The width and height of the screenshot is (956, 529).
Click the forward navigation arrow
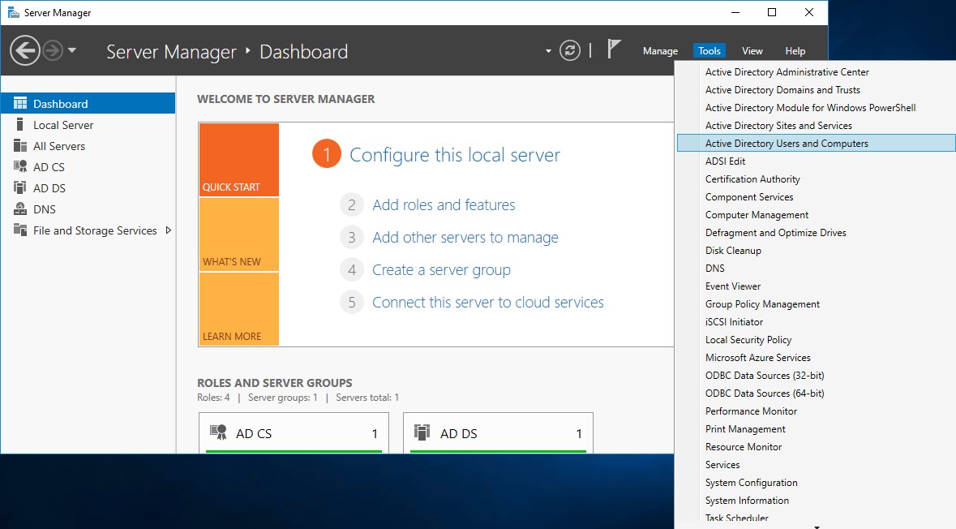53,50
